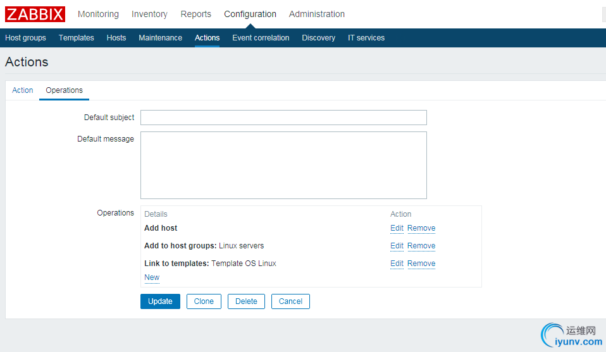Click the Default message label
Viewport: 606px width, 352px height.
coord(106,139)
